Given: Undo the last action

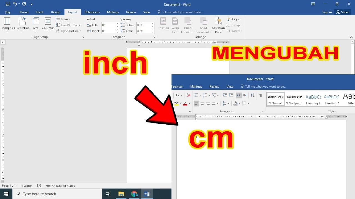Looking at the screenshot, I should [15, 4].
